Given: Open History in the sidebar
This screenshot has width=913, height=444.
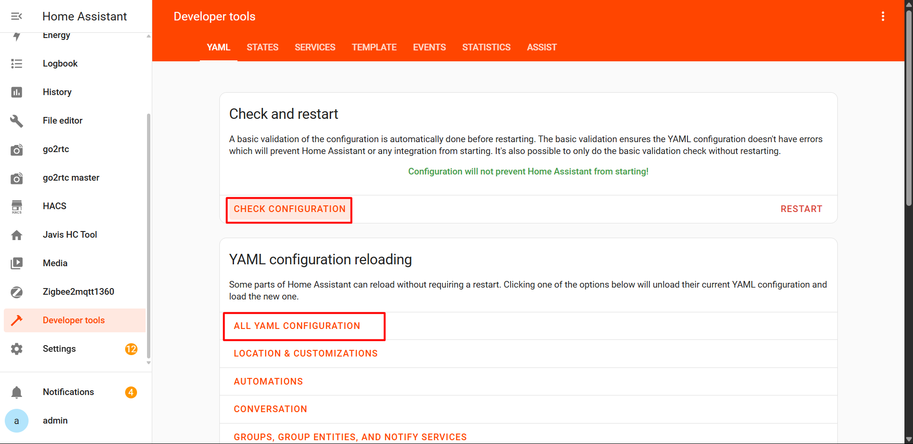Looking at the screenshot, I should coord(75,92).
